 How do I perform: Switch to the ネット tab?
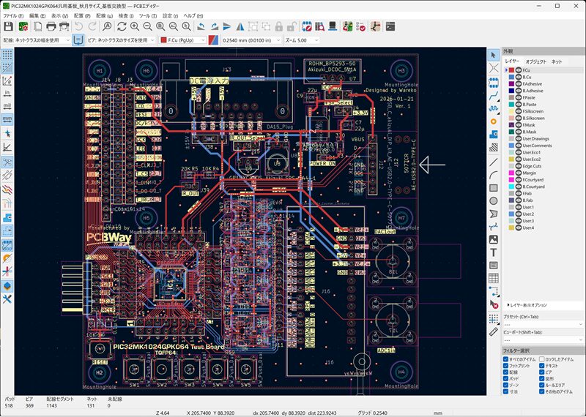[x=557, y=61]
